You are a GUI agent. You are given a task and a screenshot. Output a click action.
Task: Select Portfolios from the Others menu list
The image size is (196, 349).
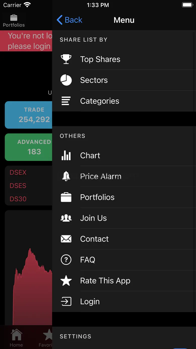[x=97, y=197]
